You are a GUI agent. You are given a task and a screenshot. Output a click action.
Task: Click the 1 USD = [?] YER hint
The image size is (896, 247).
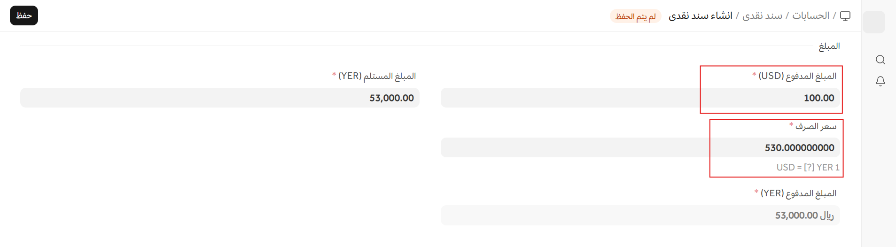808,167
